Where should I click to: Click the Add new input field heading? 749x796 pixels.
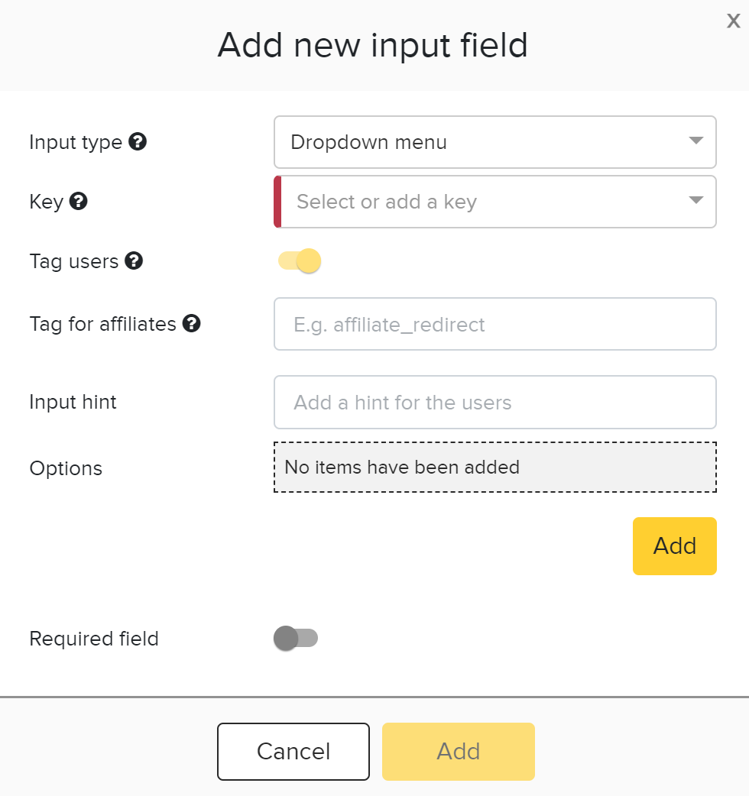pos(373,46)
